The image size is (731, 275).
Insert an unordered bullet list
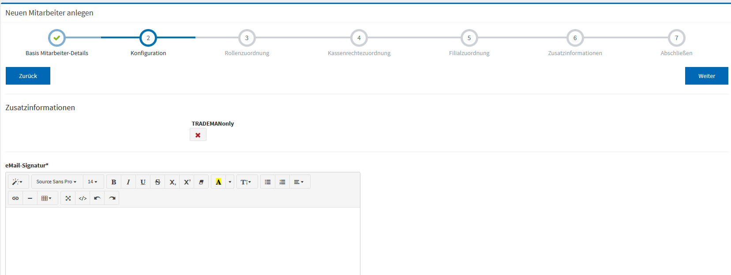pyautogui.click(x=268, y=182)
